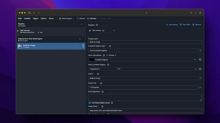Refresh the Azure subscription list
This screenshot has width=220, height=123.
tap(200, 60)
